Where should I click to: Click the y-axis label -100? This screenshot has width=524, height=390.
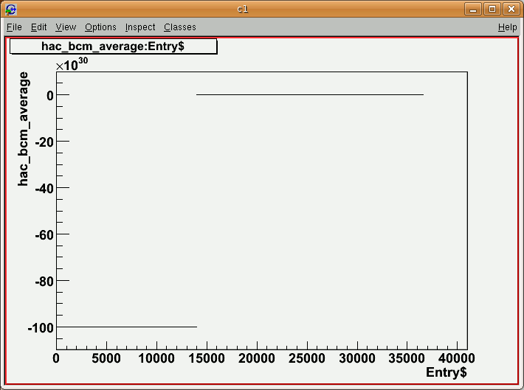(41, 328)
